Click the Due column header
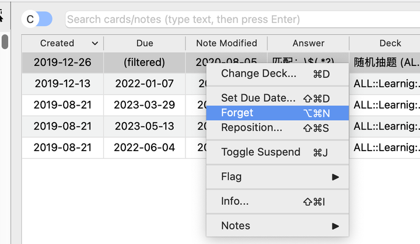Screen dimensions: 420x244 145,43
